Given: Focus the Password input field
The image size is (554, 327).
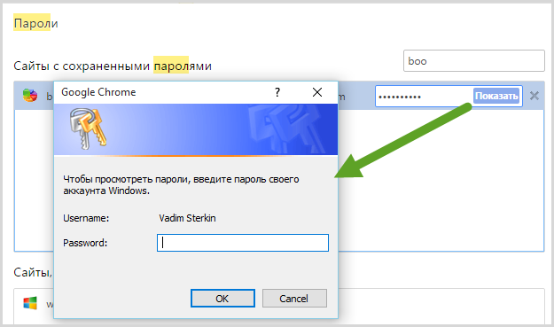Looking at the screenshot, I should [x=243, y=243].
